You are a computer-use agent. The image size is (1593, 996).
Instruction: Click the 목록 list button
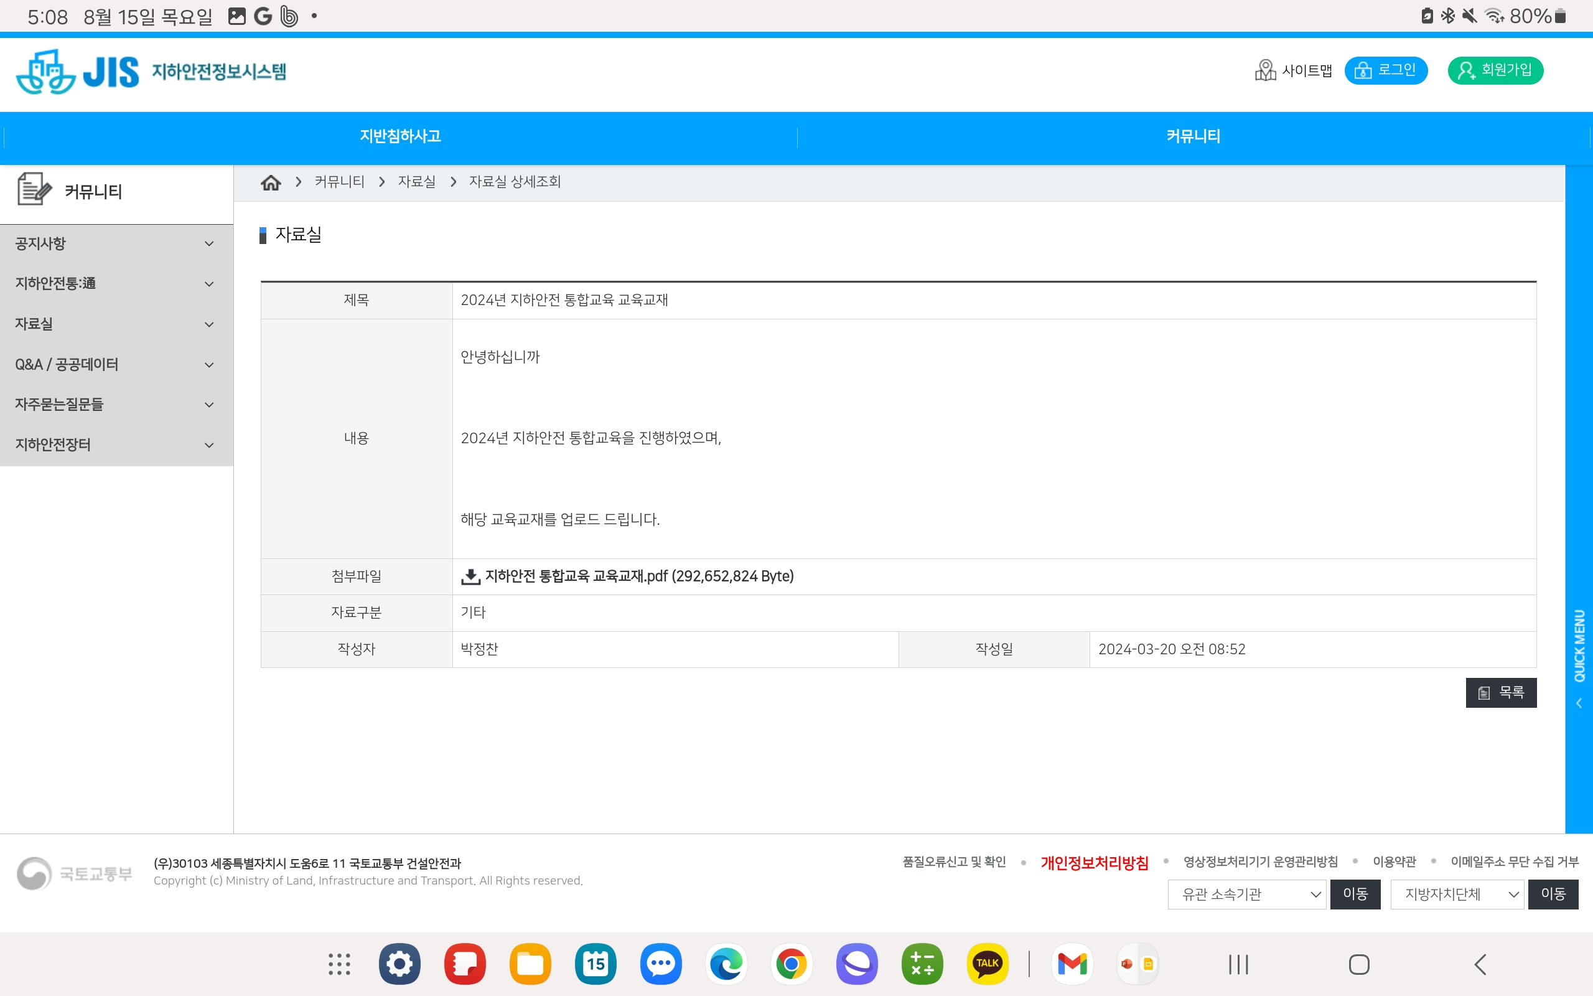click(x=1500, y=692)
